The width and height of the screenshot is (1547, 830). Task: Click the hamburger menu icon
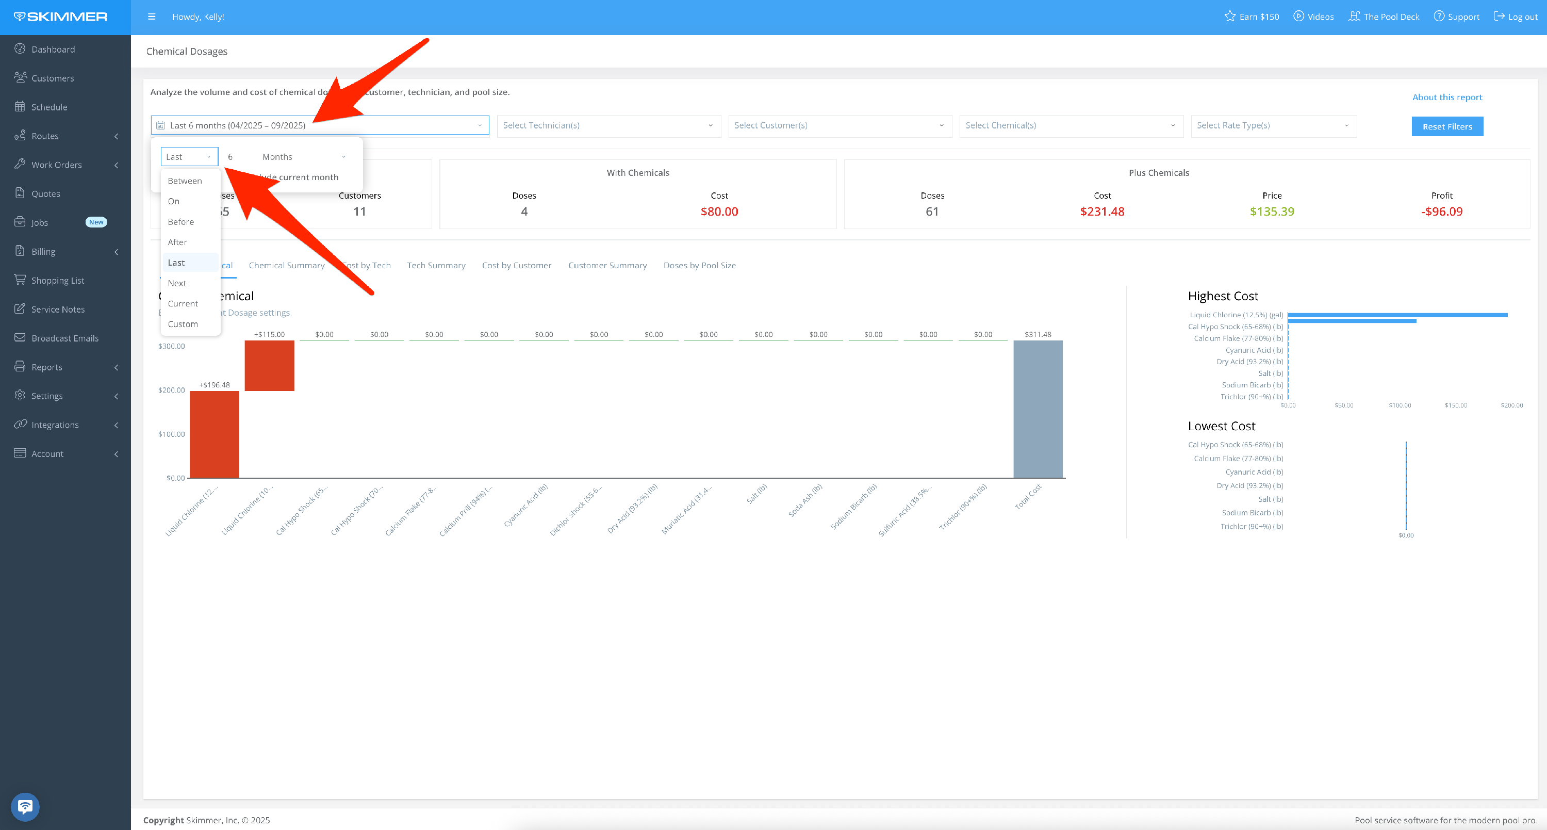(151, 17)
